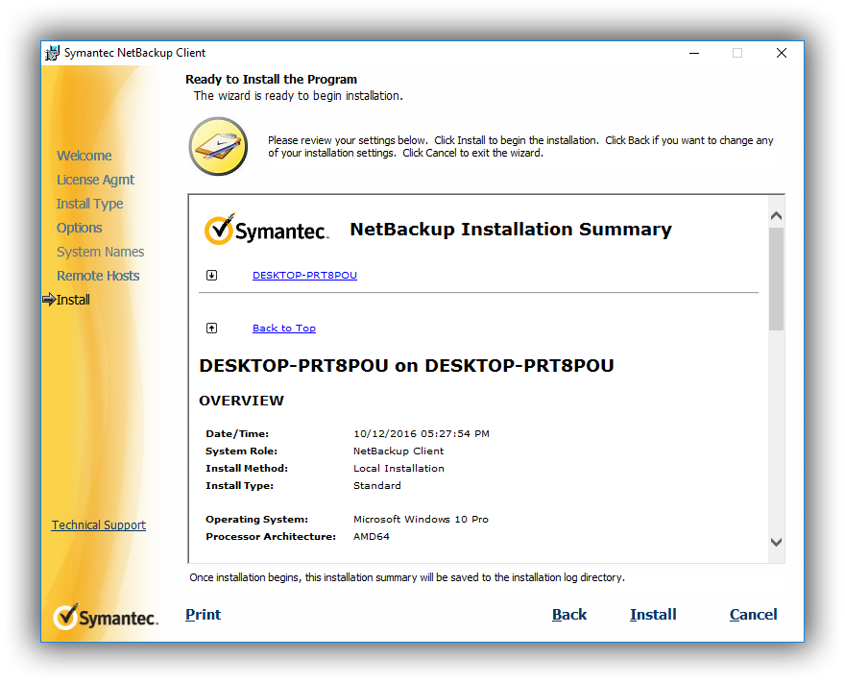Click the Symantec logo at sidebar bottom
The width and height of the screenshot is (845, 683).
(106, 617)
